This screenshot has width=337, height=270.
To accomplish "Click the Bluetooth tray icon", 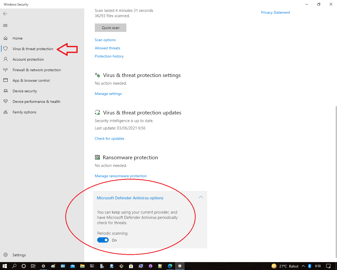I will [x=310, y=266].
